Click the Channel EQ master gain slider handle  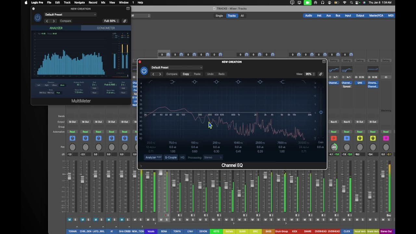pyautogui.click(x=321, y=112)
